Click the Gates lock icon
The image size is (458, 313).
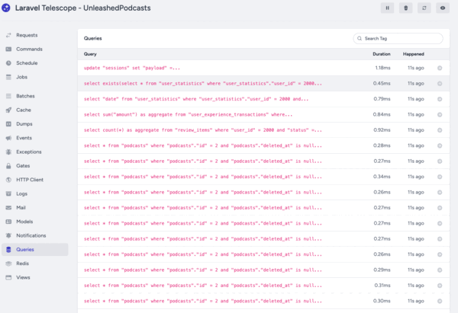tap(8, 166)
